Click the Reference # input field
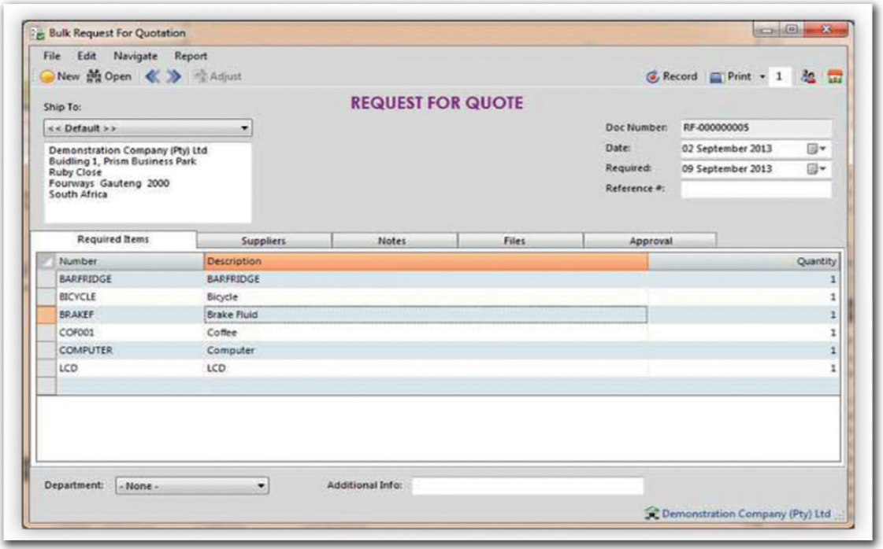 point(755,190)
